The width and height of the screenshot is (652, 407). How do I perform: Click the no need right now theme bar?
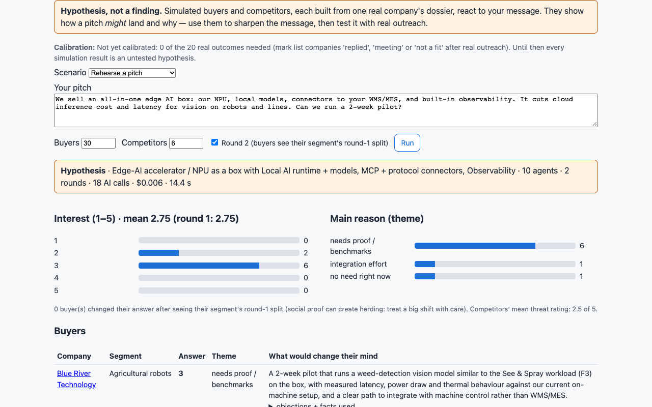495,276
